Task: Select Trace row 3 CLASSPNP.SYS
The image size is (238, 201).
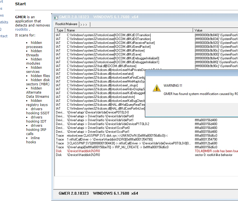Action: [146, 143]
